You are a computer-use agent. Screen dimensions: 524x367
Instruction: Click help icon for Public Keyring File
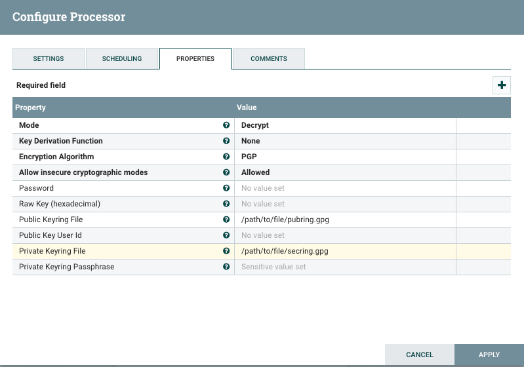pyautogui.click(x=226, y=219)
